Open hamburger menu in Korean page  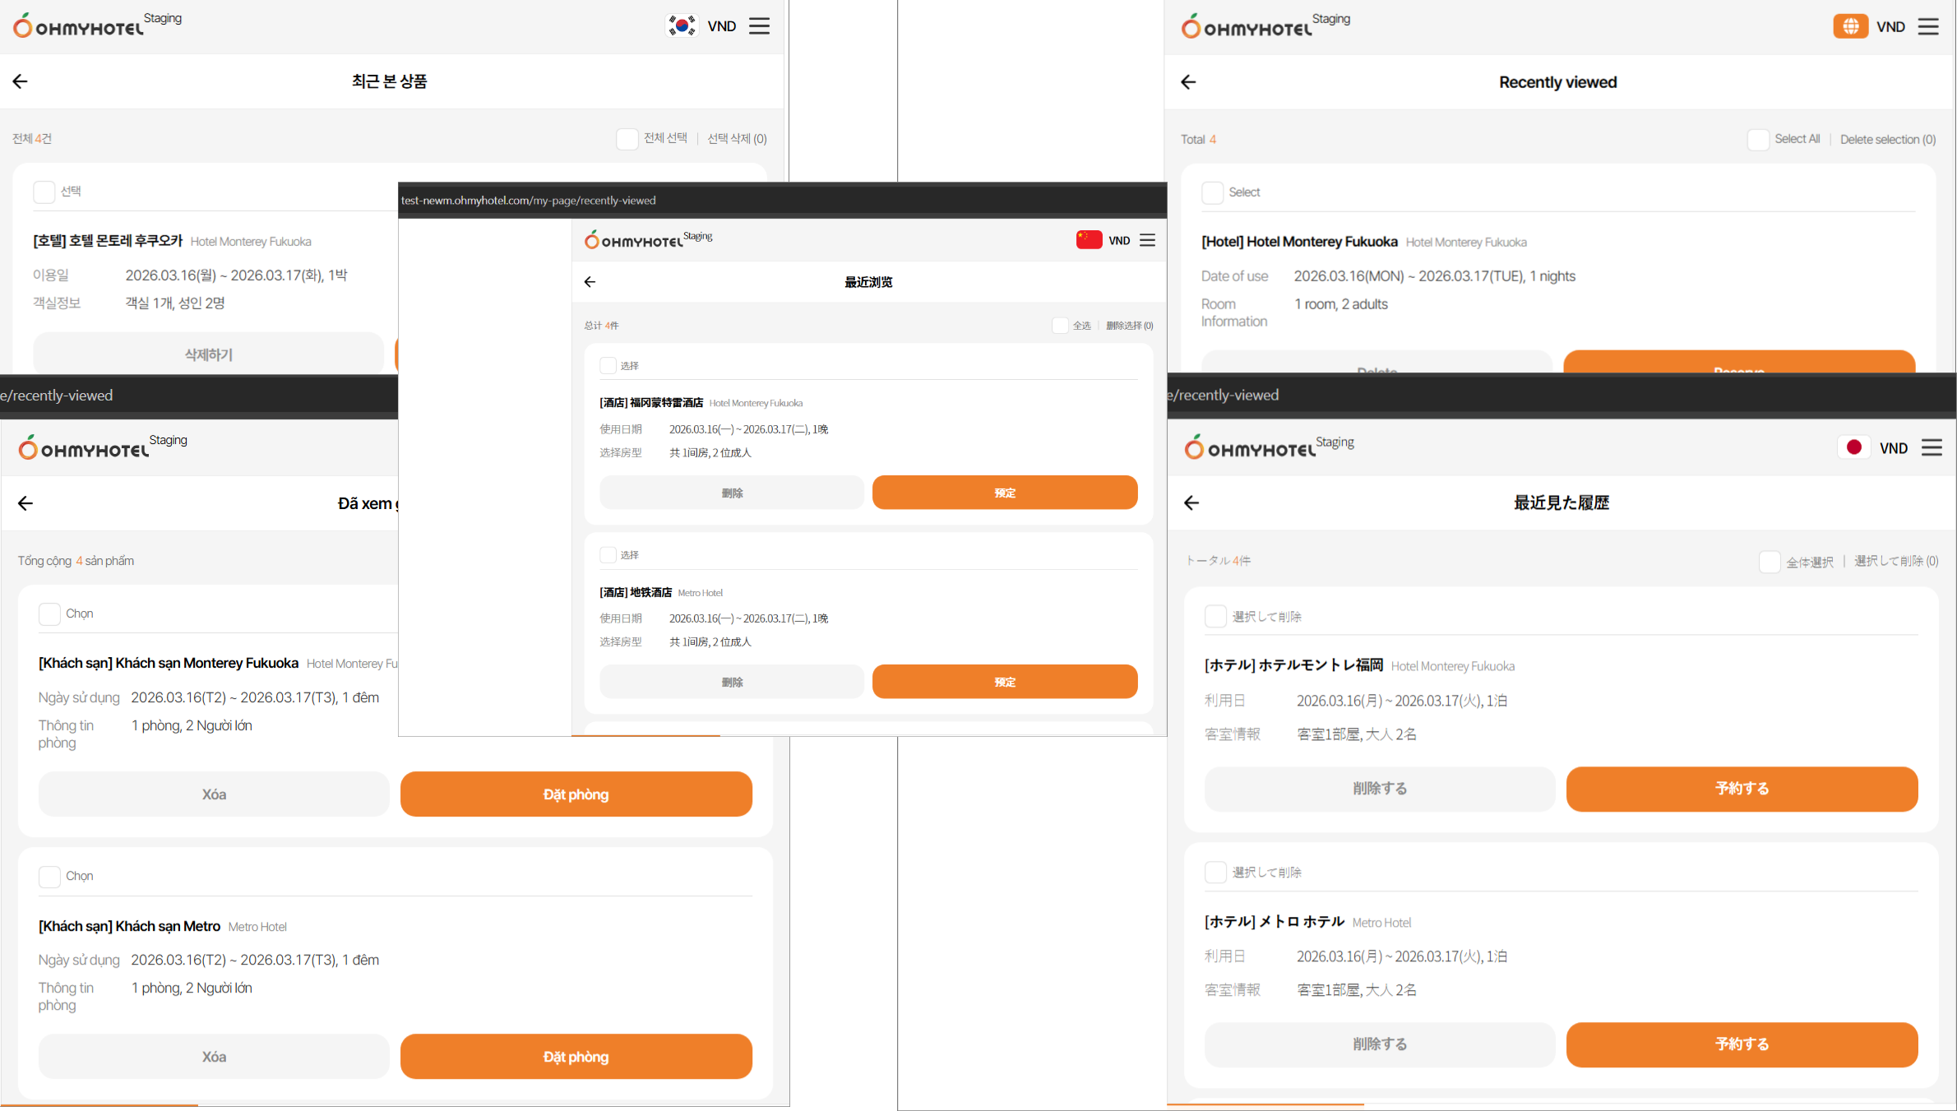click(x=760, y=26)
